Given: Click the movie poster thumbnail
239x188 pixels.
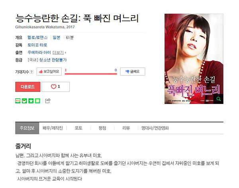Looking at the screenshot, I should pyautogui.click(x=194, y=59).
